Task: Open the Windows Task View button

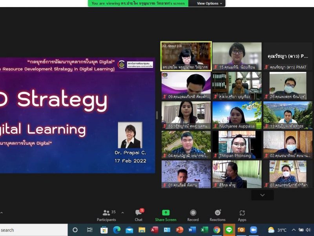Action: [x=89, y=230]
